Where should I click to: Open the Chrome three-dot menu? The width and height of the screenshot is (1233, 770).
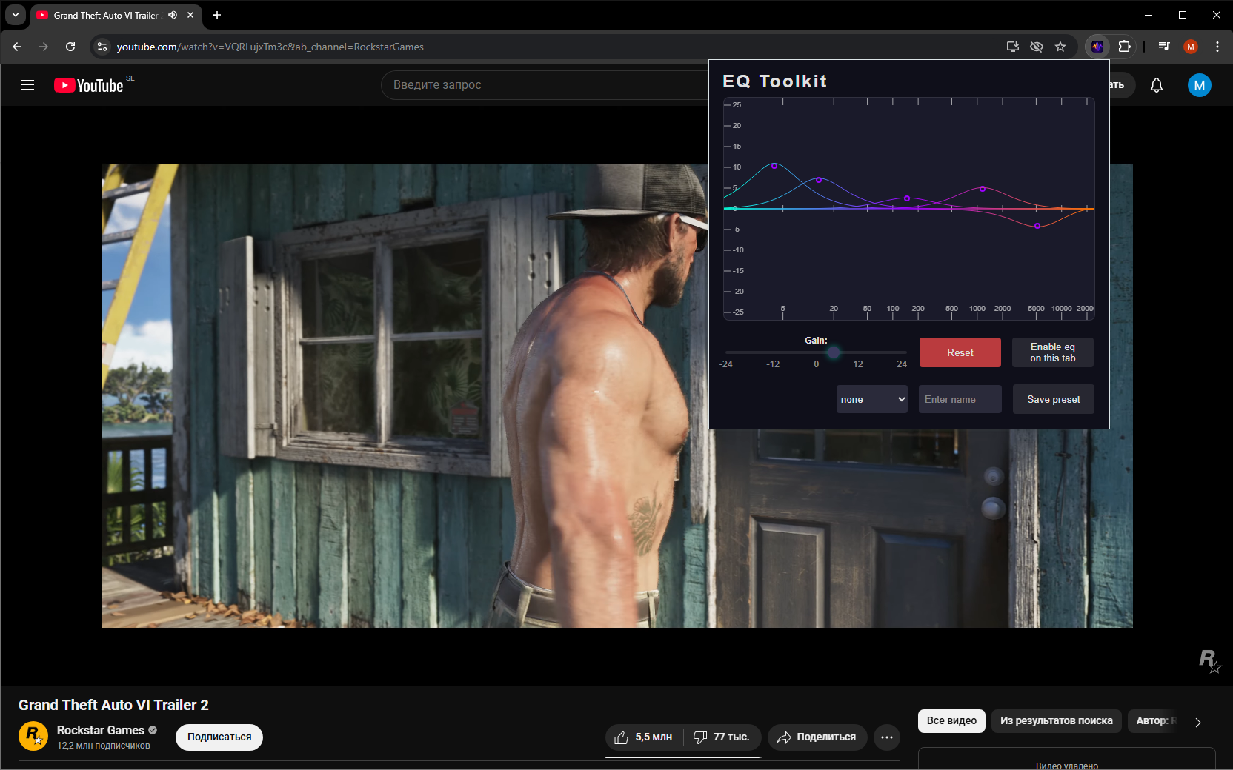tap(1217, 47)
